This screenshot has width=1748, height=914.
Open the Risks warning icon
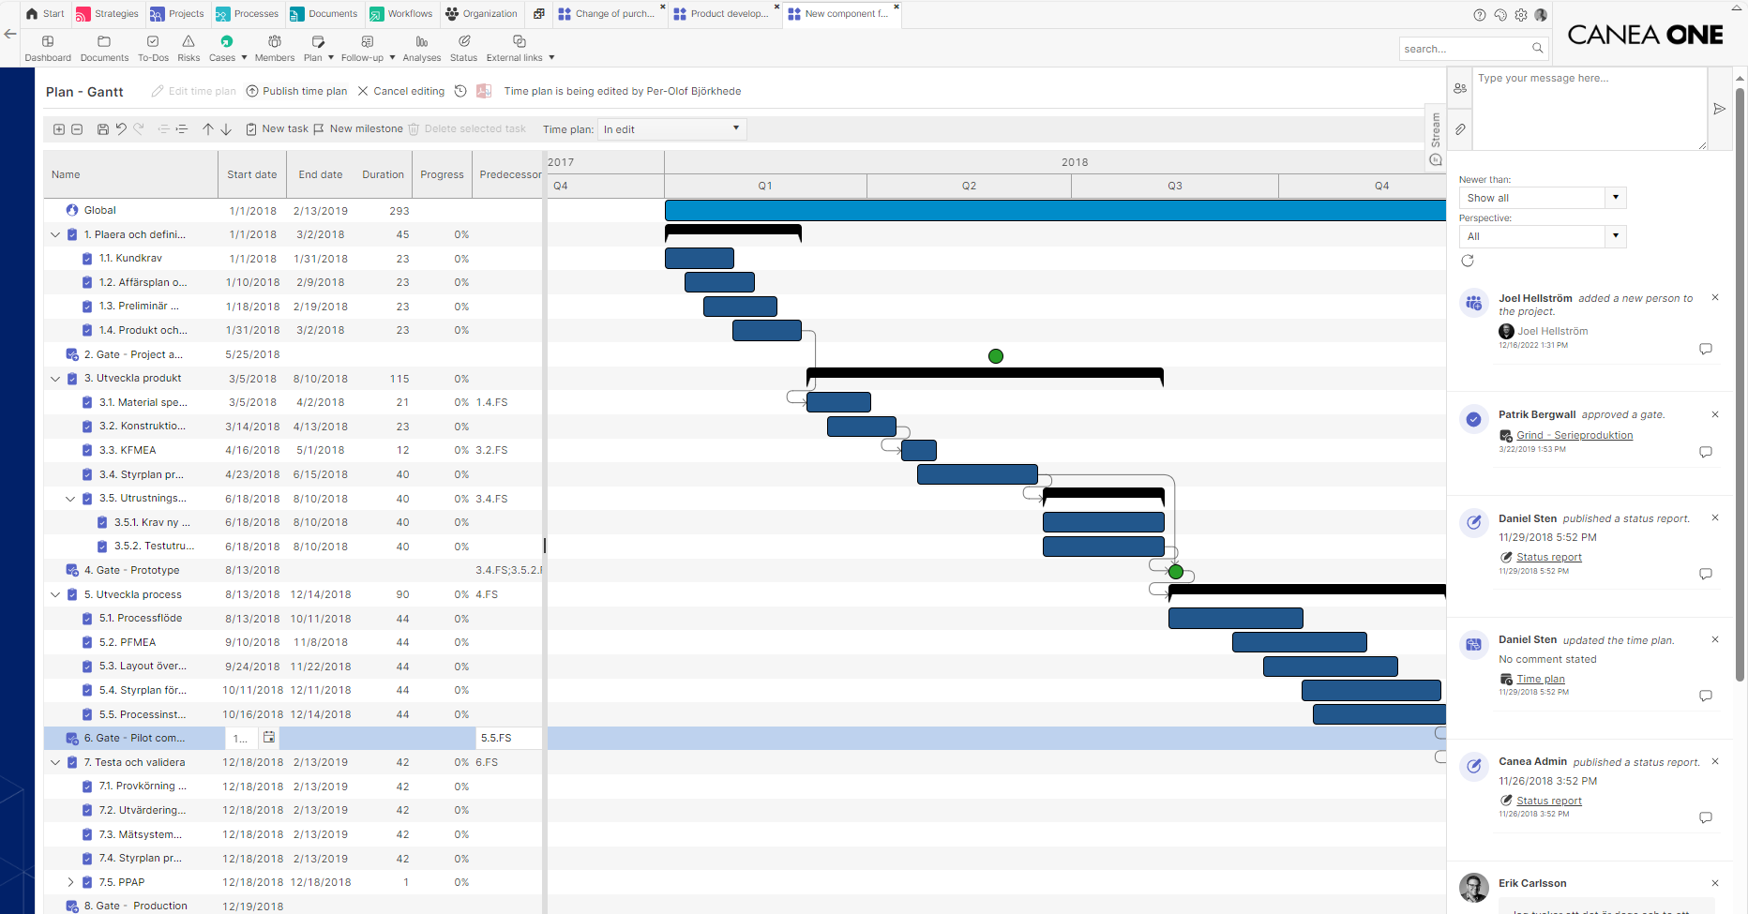point(188,48)
